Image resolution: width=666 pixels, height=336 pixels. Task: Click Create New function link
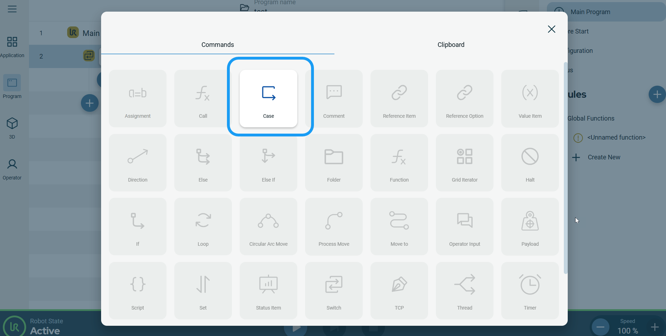pos(603,157)
